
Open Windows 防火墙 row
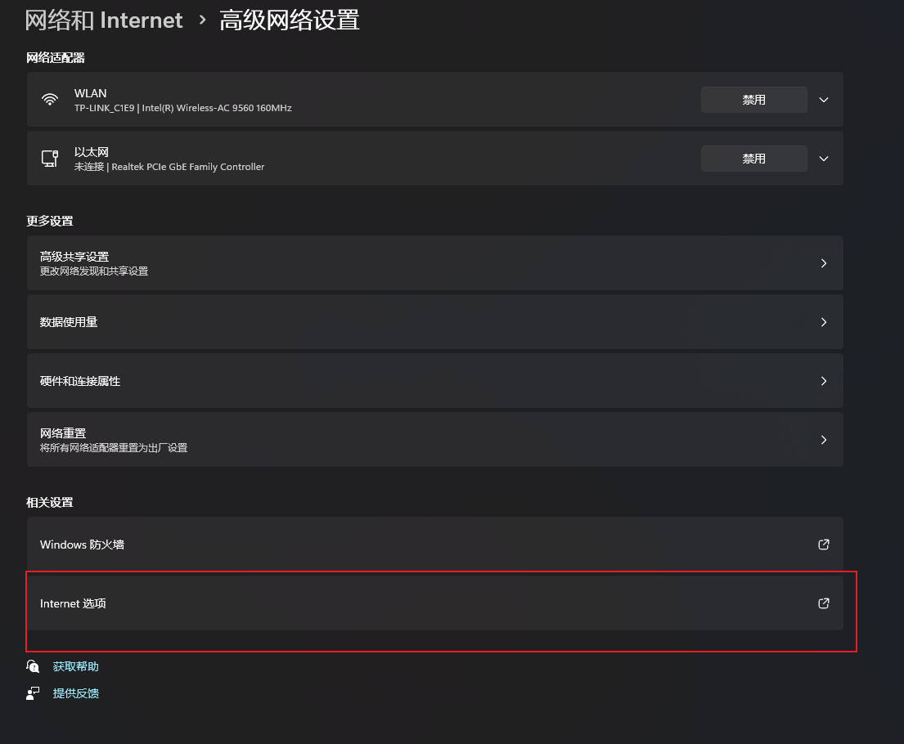[434, 544]
